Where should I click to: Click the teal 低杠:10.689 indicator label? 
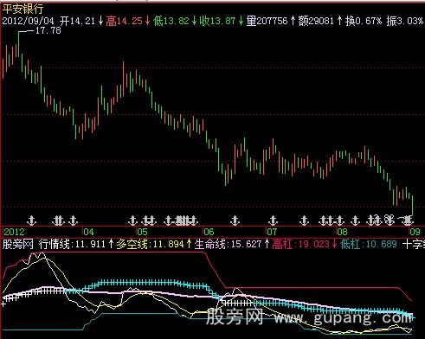tap(369, 245)
